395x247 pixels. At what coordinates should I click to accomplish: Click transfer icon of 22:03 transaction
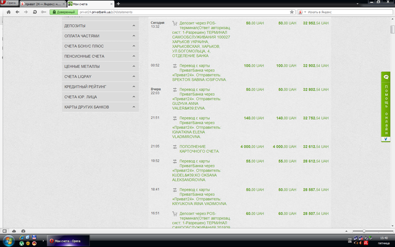tap(175, 90)
